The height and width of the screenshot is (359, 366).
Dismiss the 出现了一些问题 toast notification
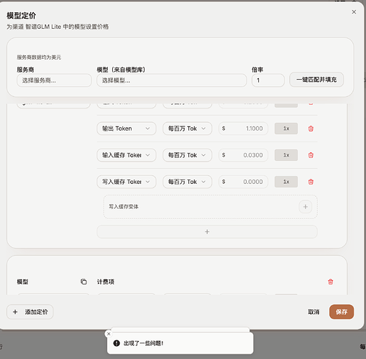[x=109, y=334]
